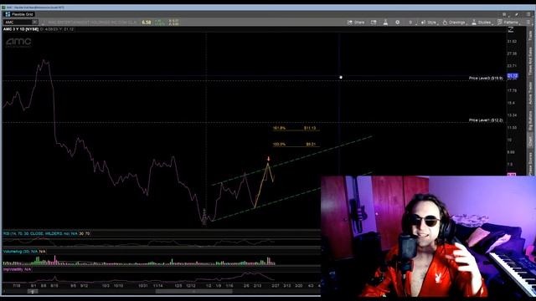536x301 pixels.
Task: Open the Big Buttons side tab
Action: click(530, 120)
